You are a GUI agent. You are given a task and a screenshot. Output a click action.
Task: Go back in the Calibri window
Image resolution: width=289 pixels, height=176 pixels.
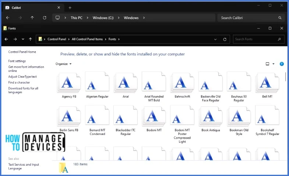pos(8,18)
